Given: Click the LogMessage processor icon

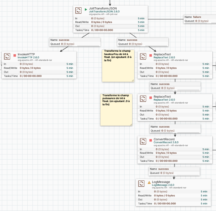Looking at the screenshot, I should point(141,184).
